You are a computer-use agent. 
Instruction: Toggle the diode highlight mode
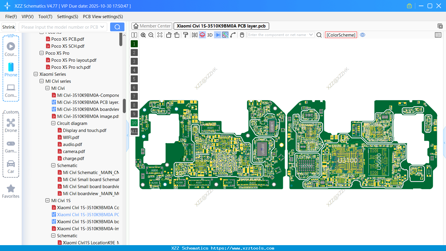point(217,35)
